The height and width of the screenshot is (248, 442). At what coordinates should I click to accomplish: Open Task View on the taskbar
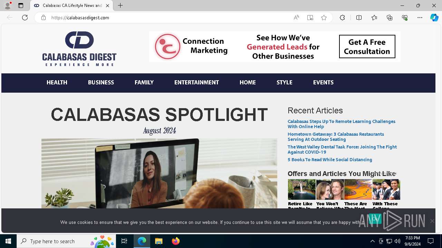point(124,241)
